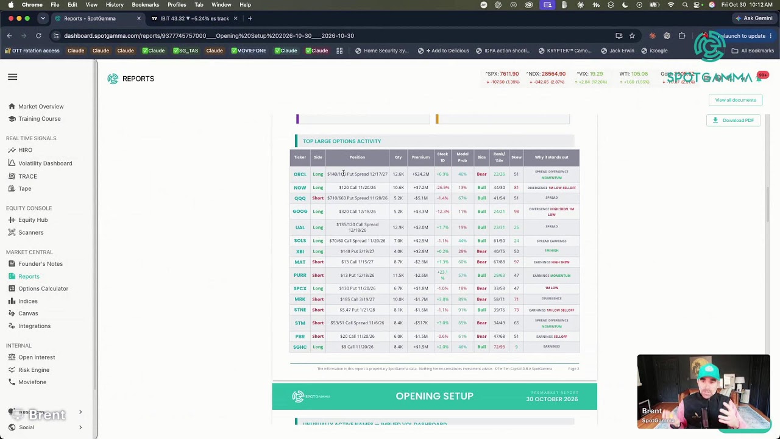Open the SG_TAS bookmark
The height and width of the screenshot is (439, 780).
point(186,51)
